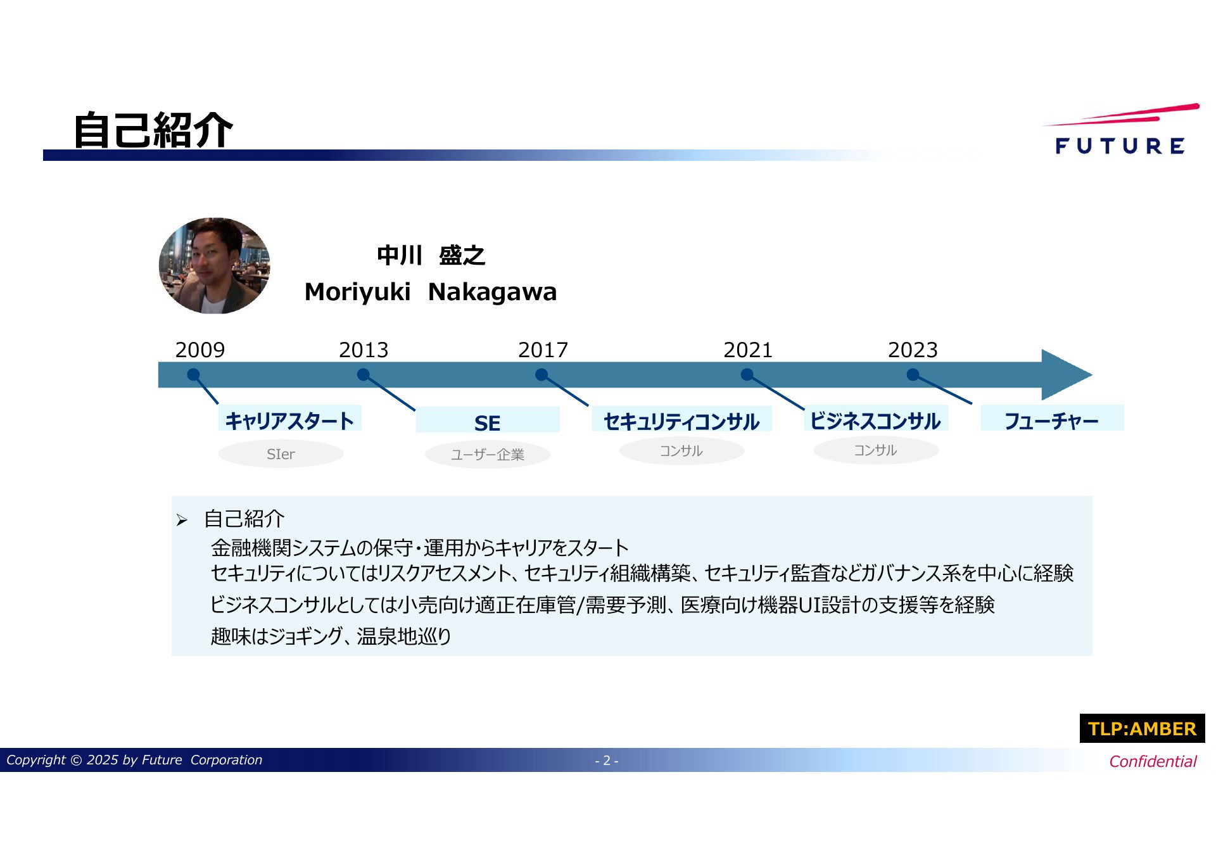Click the SIer oval tag

281,454
